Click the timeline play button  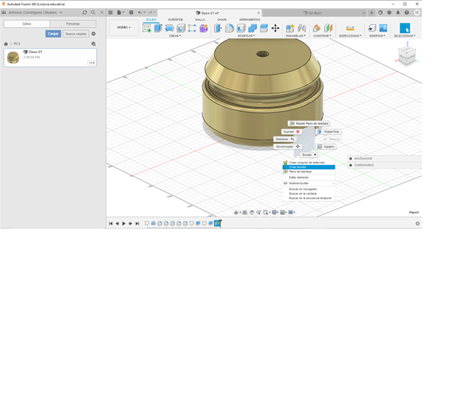pyautogui.click(x=124, y=223)
